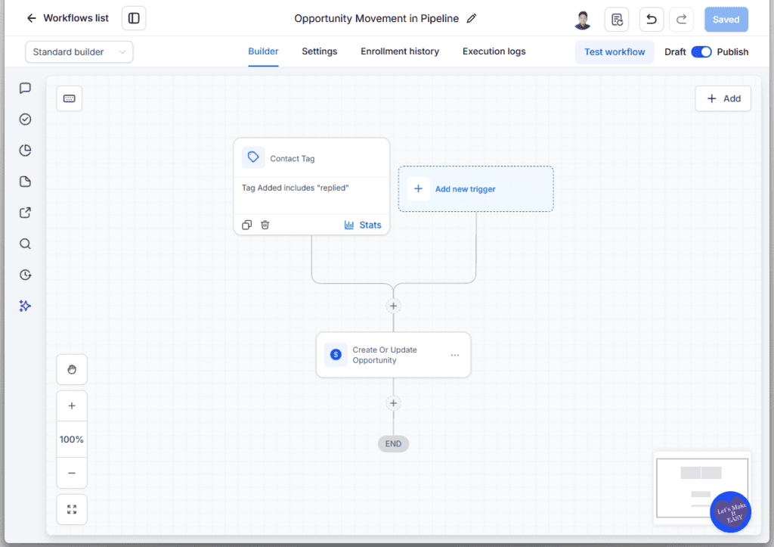This screenshot has width=774, height=547.
Task: Redo the last change
Action: coord(681,19)
